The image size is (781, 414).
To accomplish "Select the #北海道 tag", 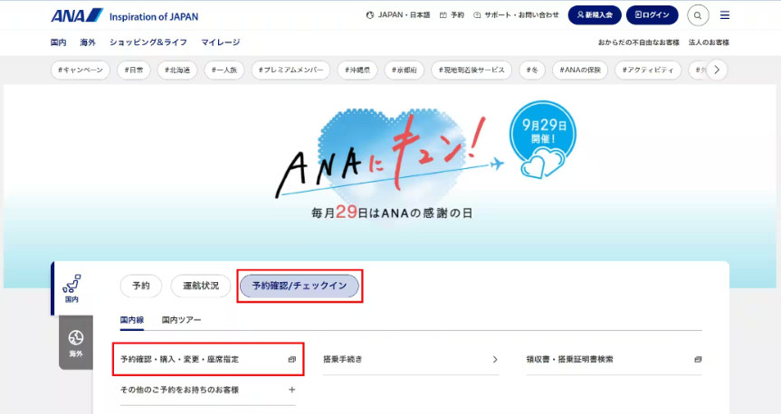I will point(177,70).
